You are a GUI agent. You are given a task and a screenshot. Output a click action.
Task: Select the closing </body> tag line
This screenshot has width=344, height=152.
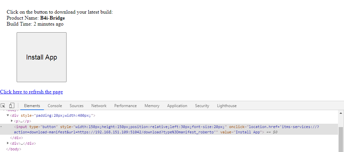(14, 149)
